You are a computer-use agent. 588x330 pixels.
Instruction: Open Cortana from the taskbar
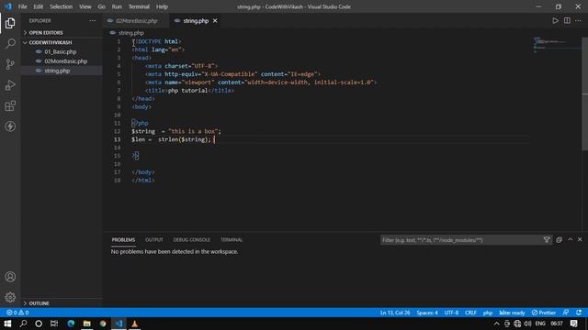(x=39, y=324)
